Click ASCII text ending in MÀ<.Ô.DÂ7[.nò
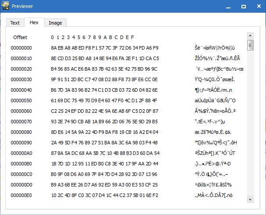The height and width of the screenshot is (215, 266). [213, 195]
